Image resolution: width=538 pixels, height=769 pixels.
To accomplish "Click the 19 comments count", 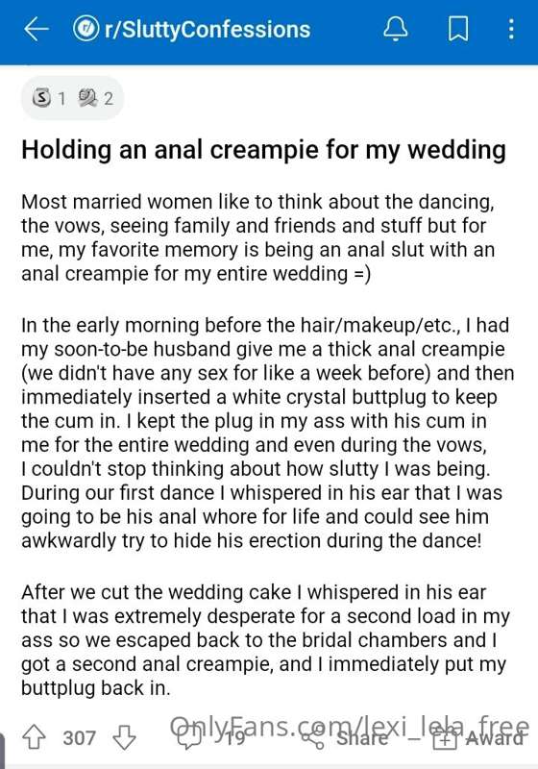I will coord(235,738).
